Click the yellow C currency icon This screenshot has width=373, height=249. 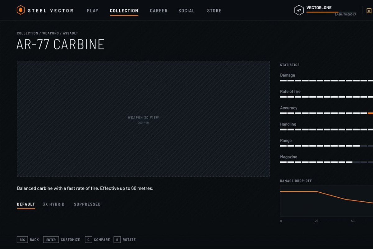(x=369, y=11)
